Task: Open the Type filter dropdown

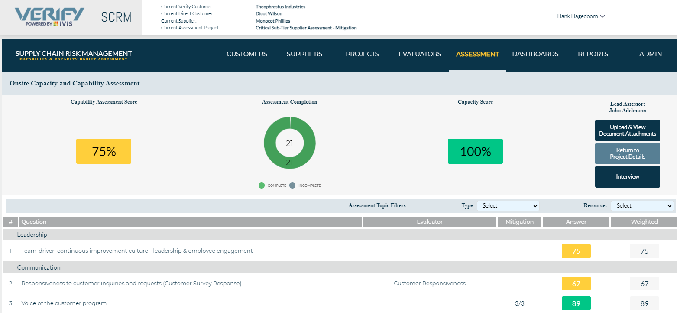Action: pyautogui.click(x=508, y=205)
